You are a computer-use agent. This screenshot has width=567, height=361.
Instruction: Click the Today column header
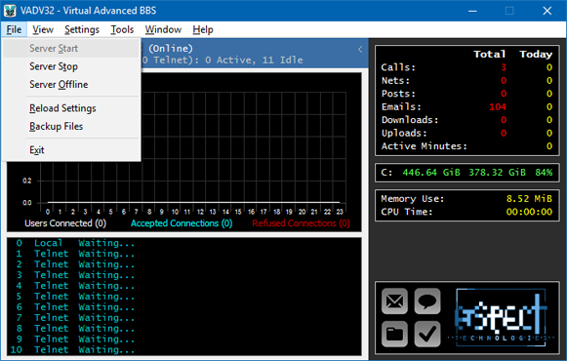click(x=536, y=55)
